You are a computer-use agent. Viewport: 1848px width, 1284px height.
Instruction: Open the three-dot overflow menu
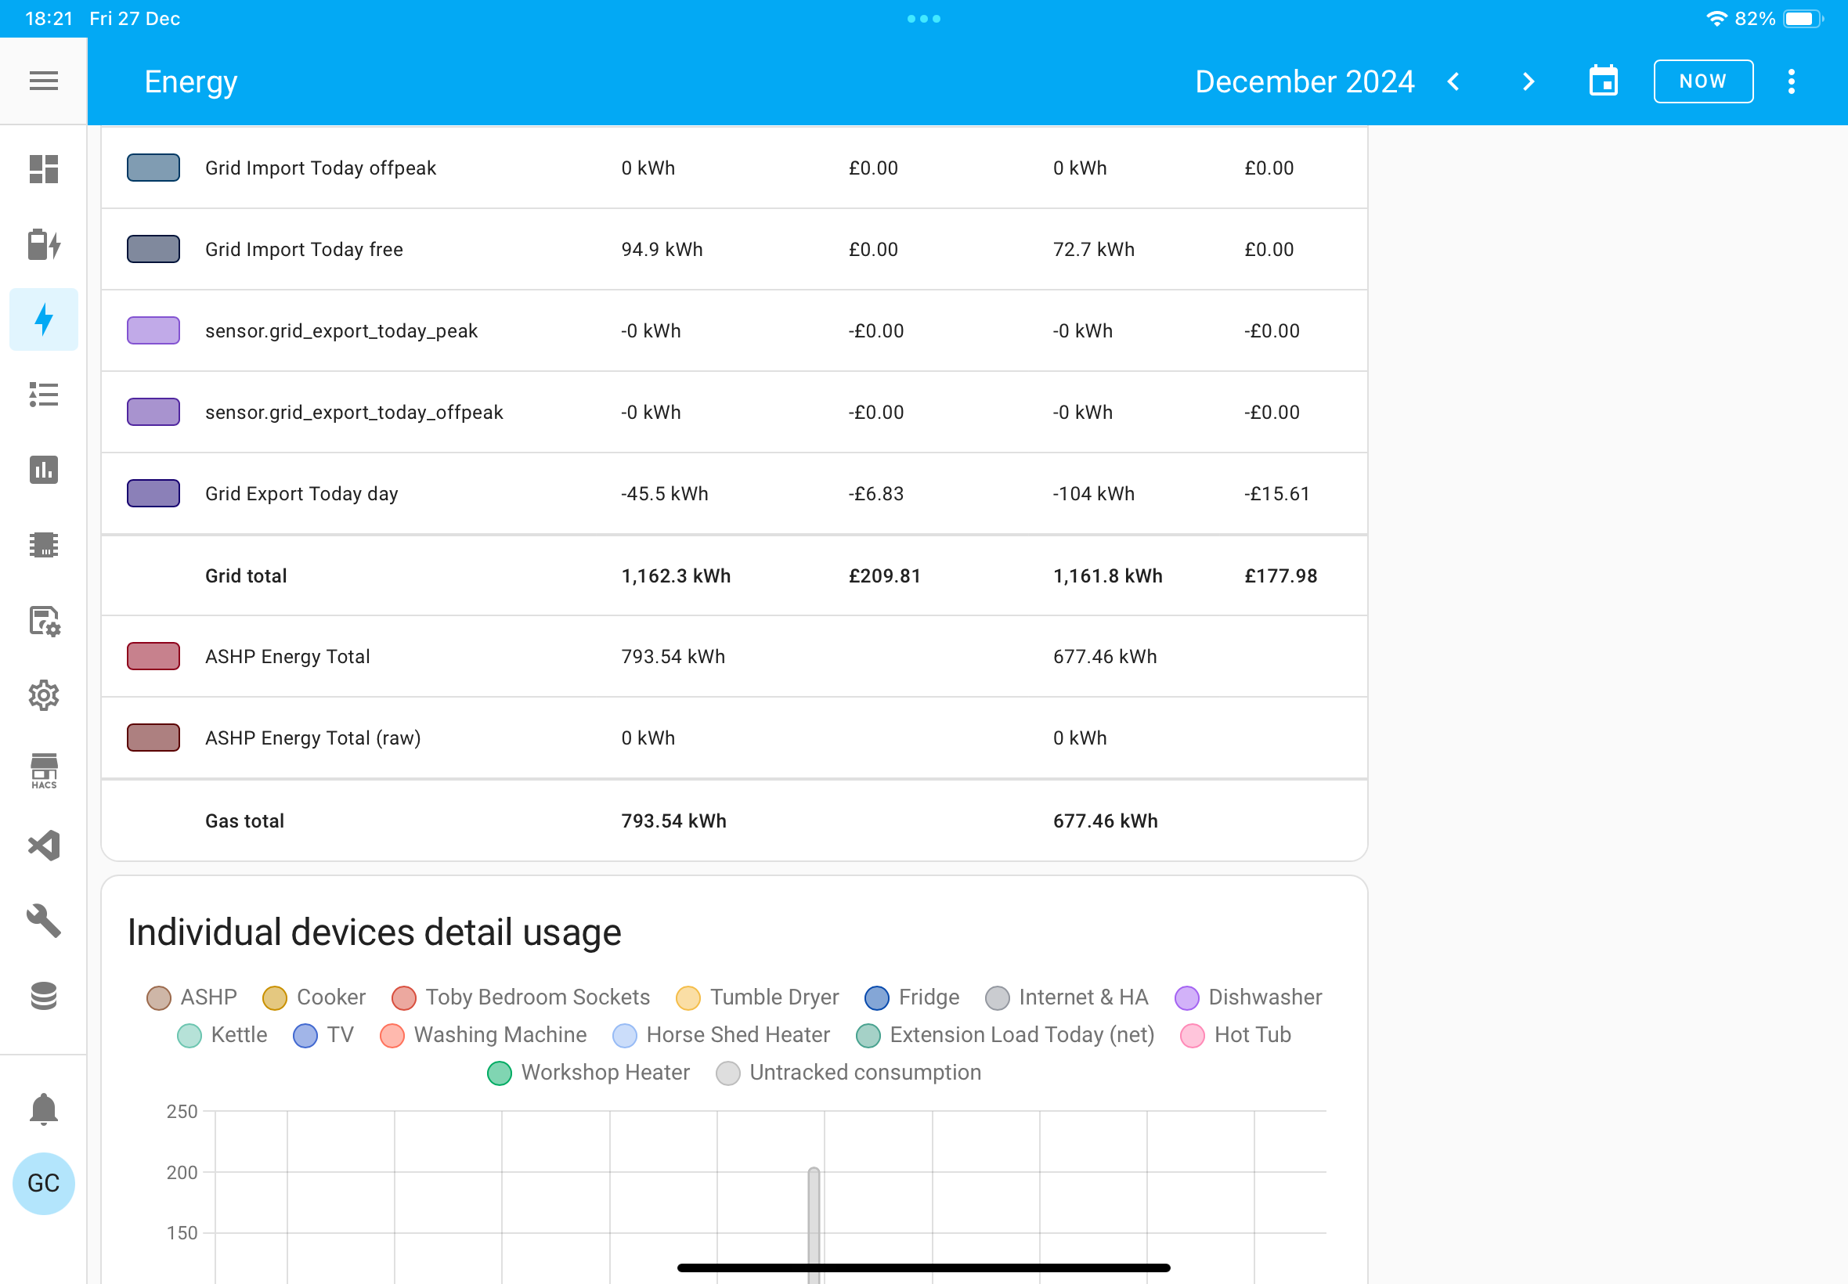(x=1791, y=81)
